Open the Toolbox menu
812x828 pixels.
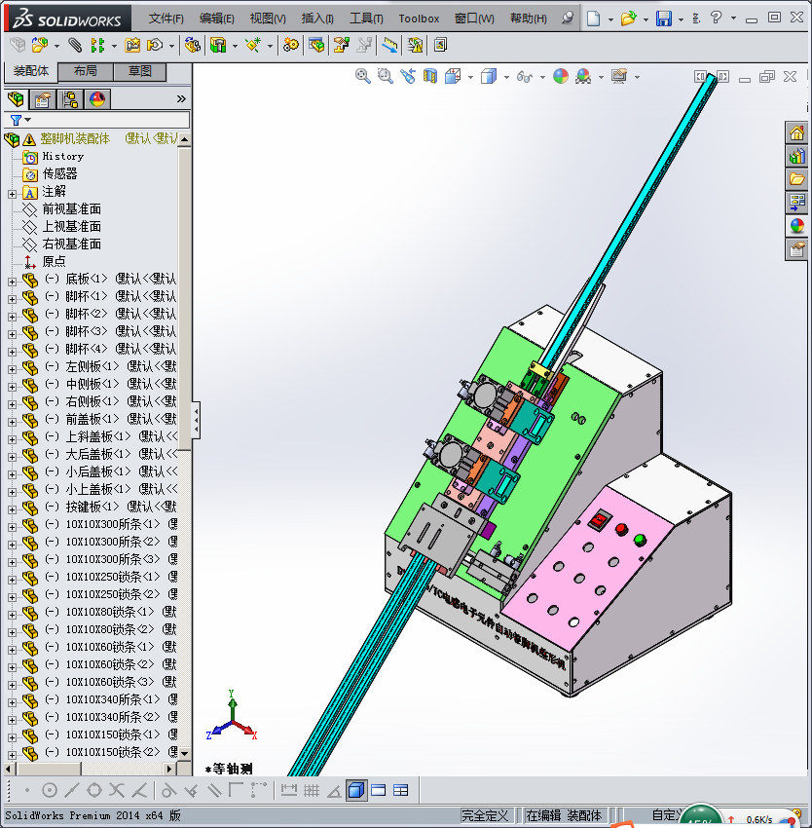click(x=419, y=19)
